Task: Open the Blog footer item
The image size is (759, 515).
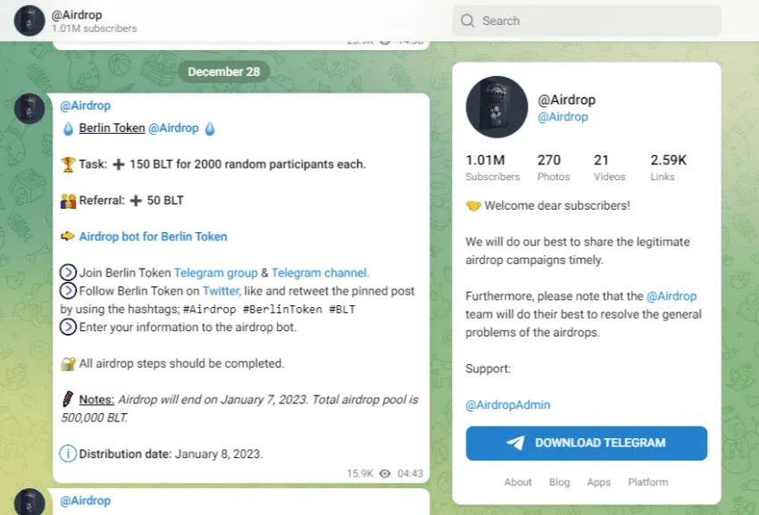Action: [559, 482]
